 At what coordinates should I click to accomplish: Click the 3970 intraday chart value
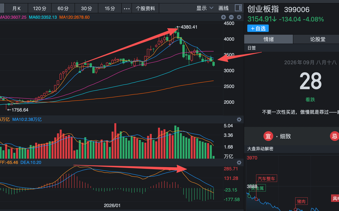(x=252, y=158)
